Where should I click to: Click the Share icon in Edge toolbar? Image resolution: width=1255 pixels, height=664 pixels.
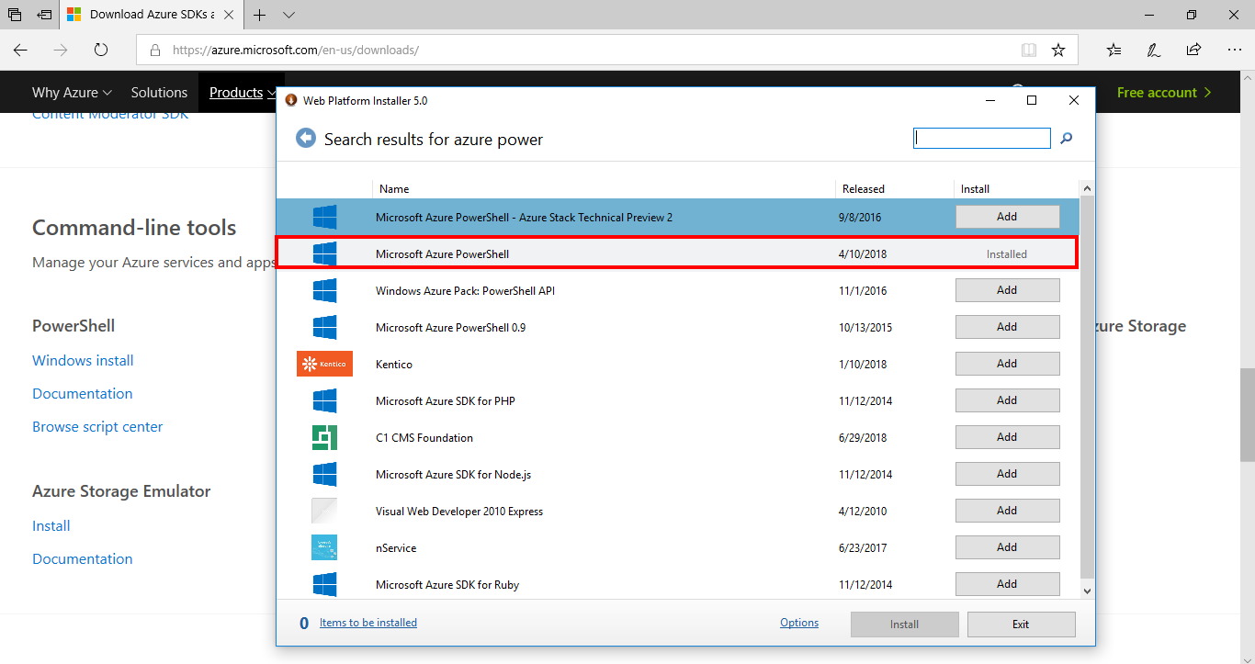(1193, 50)
